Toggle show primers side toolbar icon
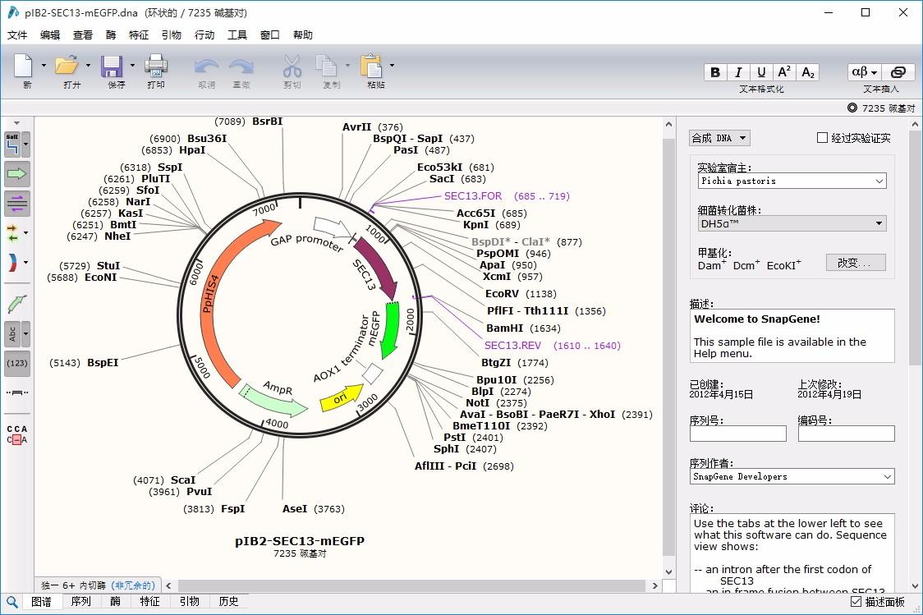This screenshot has height=615, width=923. pyautogui.click(x=17, y=204)
